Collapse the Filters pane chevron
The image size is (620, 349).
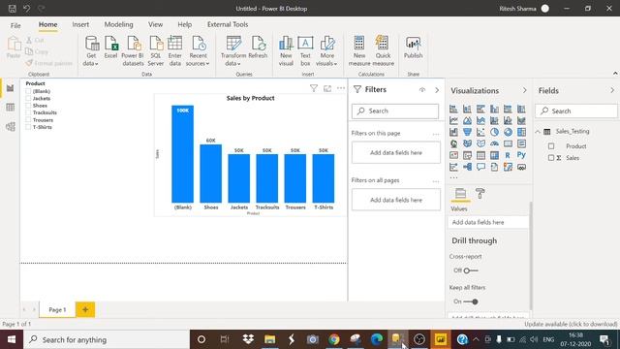tap(437, 90)
